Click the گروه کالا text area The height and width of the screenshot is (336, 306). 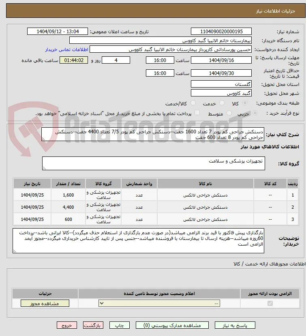coord(154,163)
